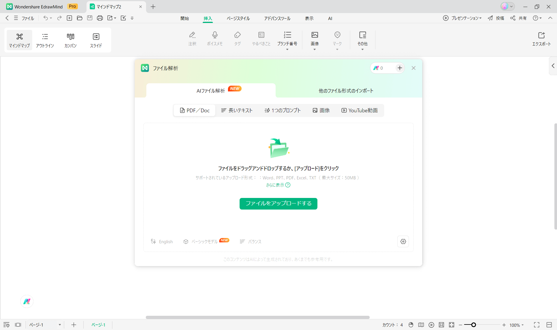The width and height of the screenshot is (557, 330).
Task: Open the AI ribbon tab
Action: coord(330,18)
